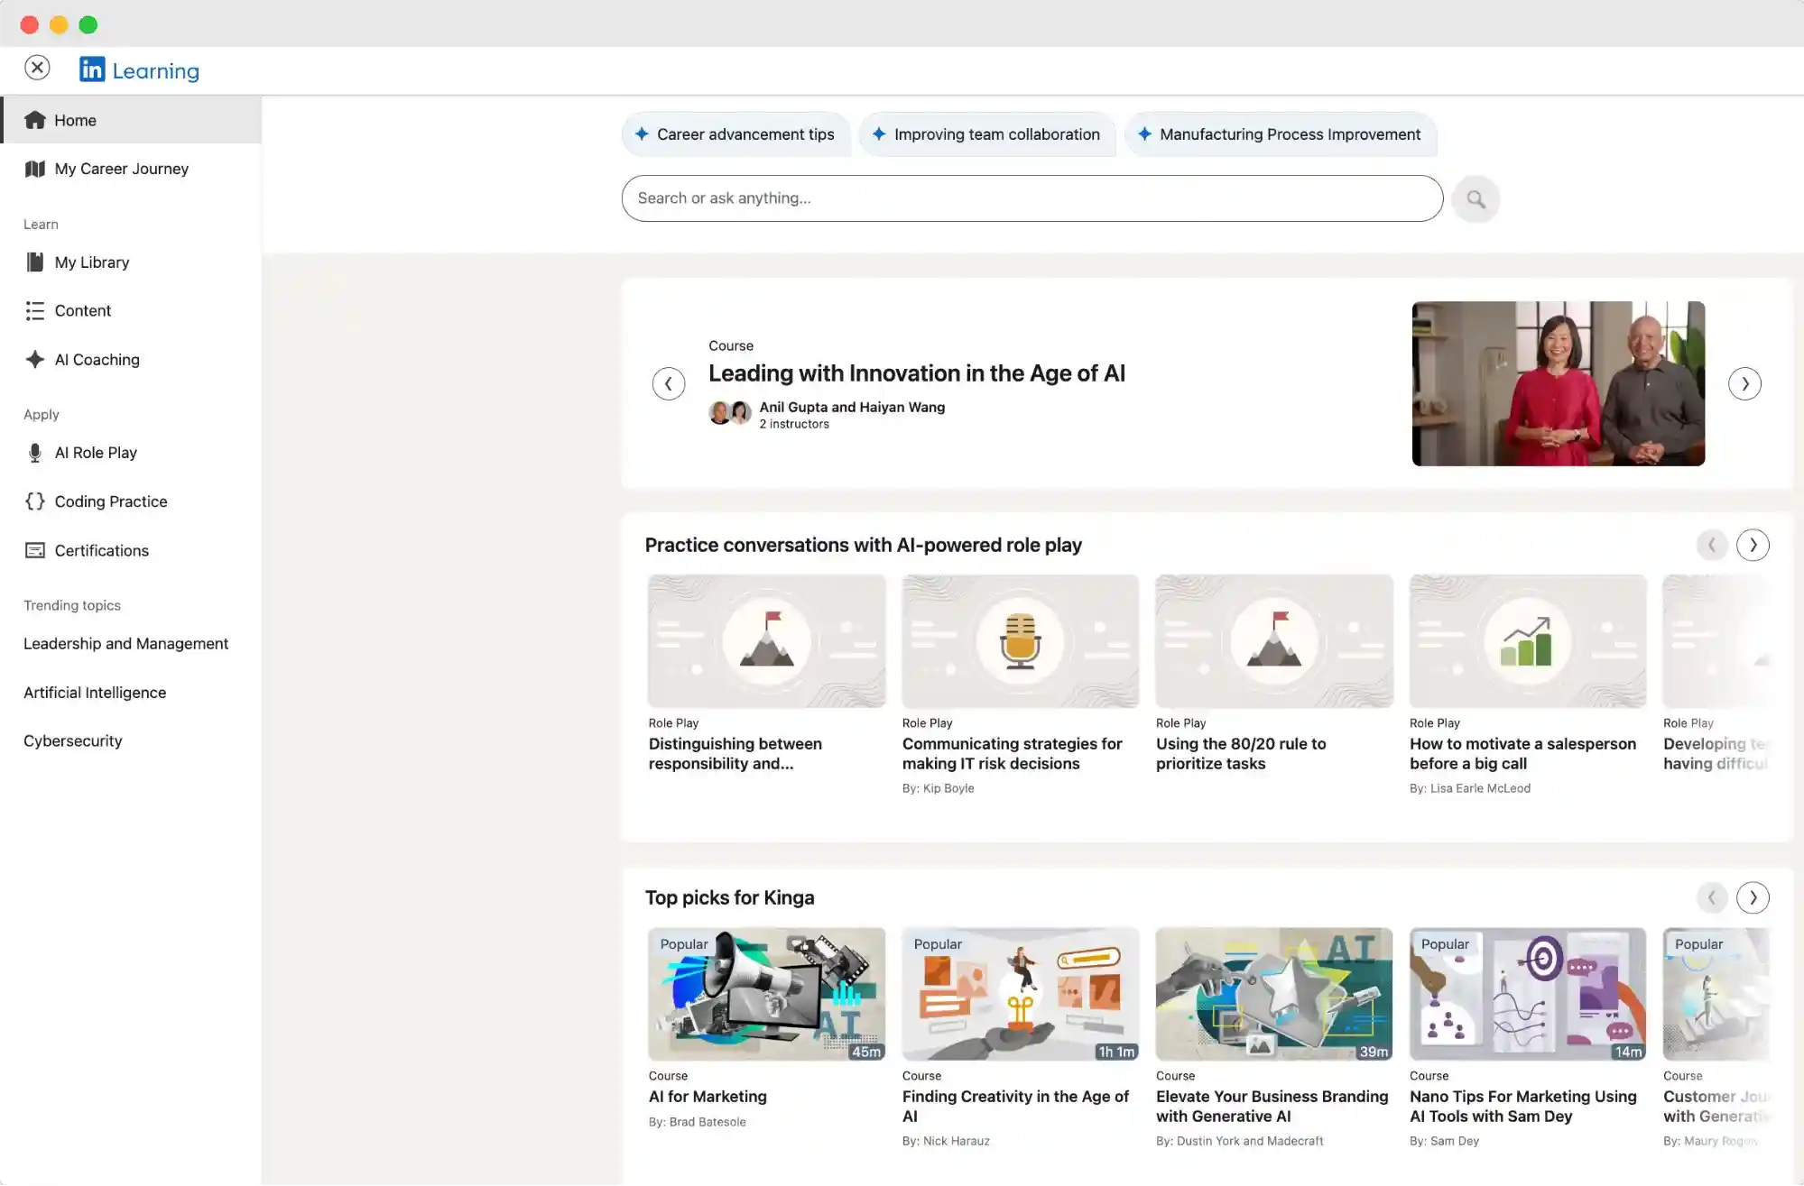
Task: Click the My Library book icon
Action: (35, 262)
